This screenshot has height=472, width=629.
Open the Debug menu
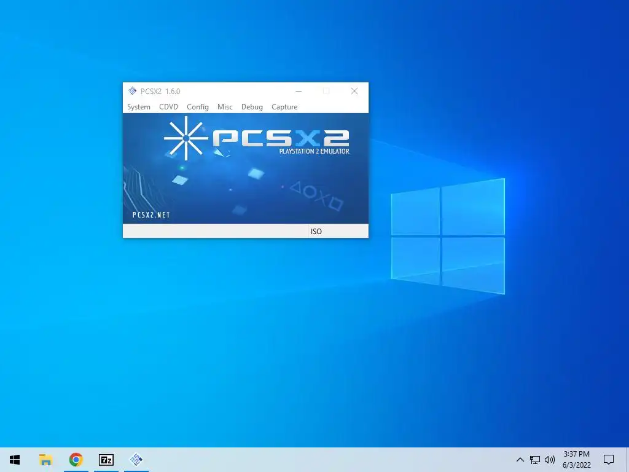[x=252, y=107]
